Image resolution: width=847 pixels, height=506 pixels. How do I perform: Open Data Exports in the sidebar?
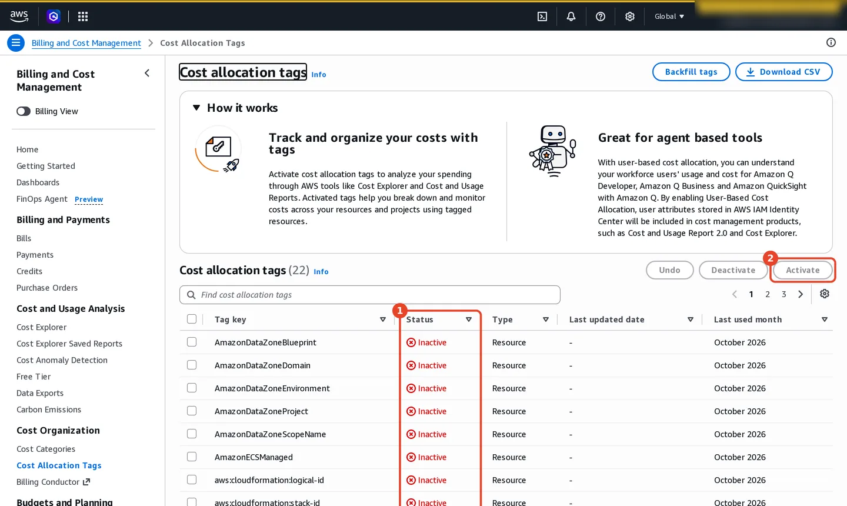coord(40,393)
